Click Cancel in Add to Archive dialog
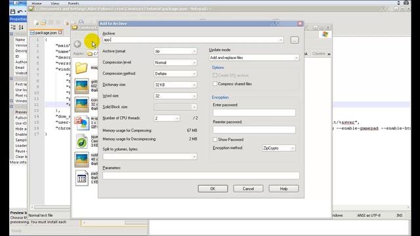 [248, 189]
